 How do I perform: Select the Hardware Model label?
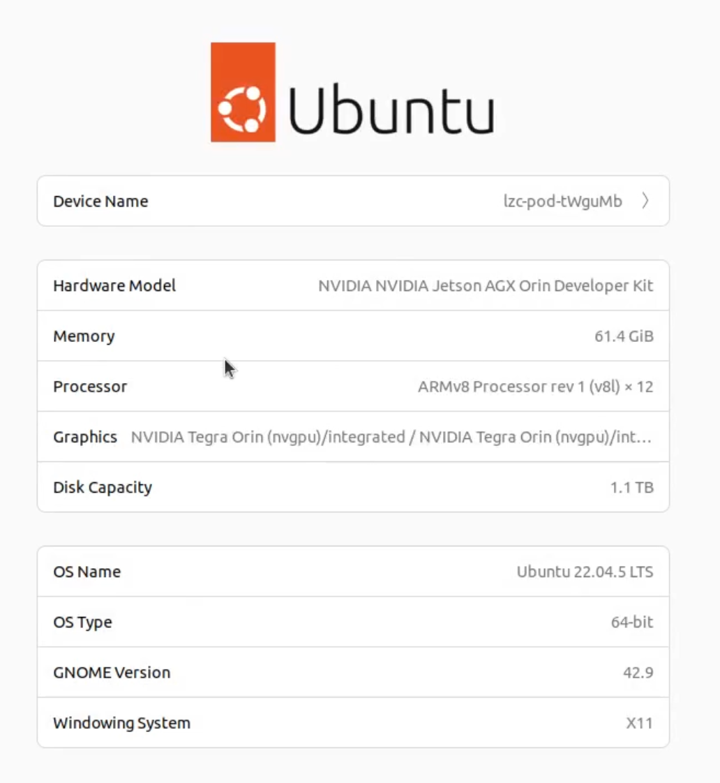click(114, 285)
